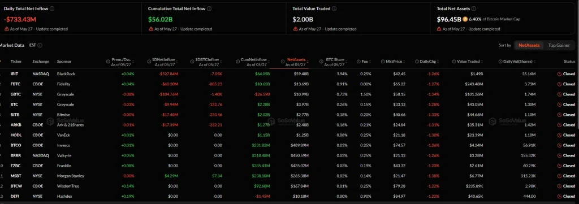The width and height of the screenshot is (579, 204).
Task: Click the WisdomTree sponsor cell
Action: (68, 186)
